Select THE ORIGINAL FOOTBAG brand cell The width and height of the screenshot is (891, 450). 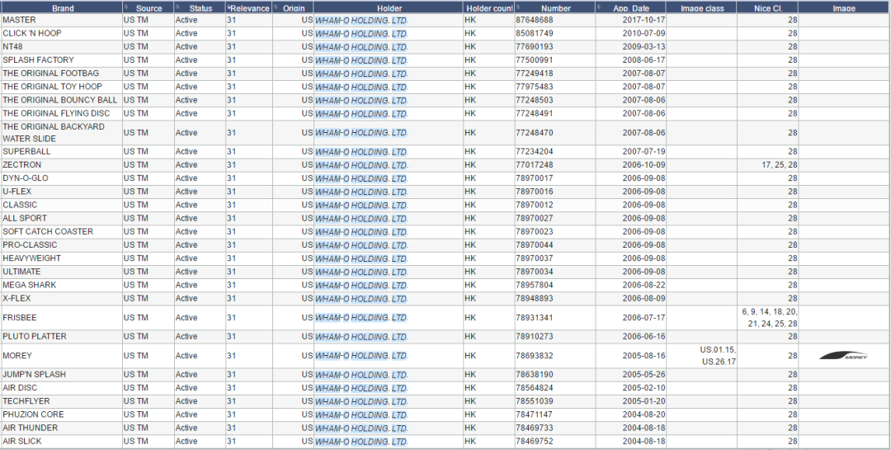(x=62, y=73)
